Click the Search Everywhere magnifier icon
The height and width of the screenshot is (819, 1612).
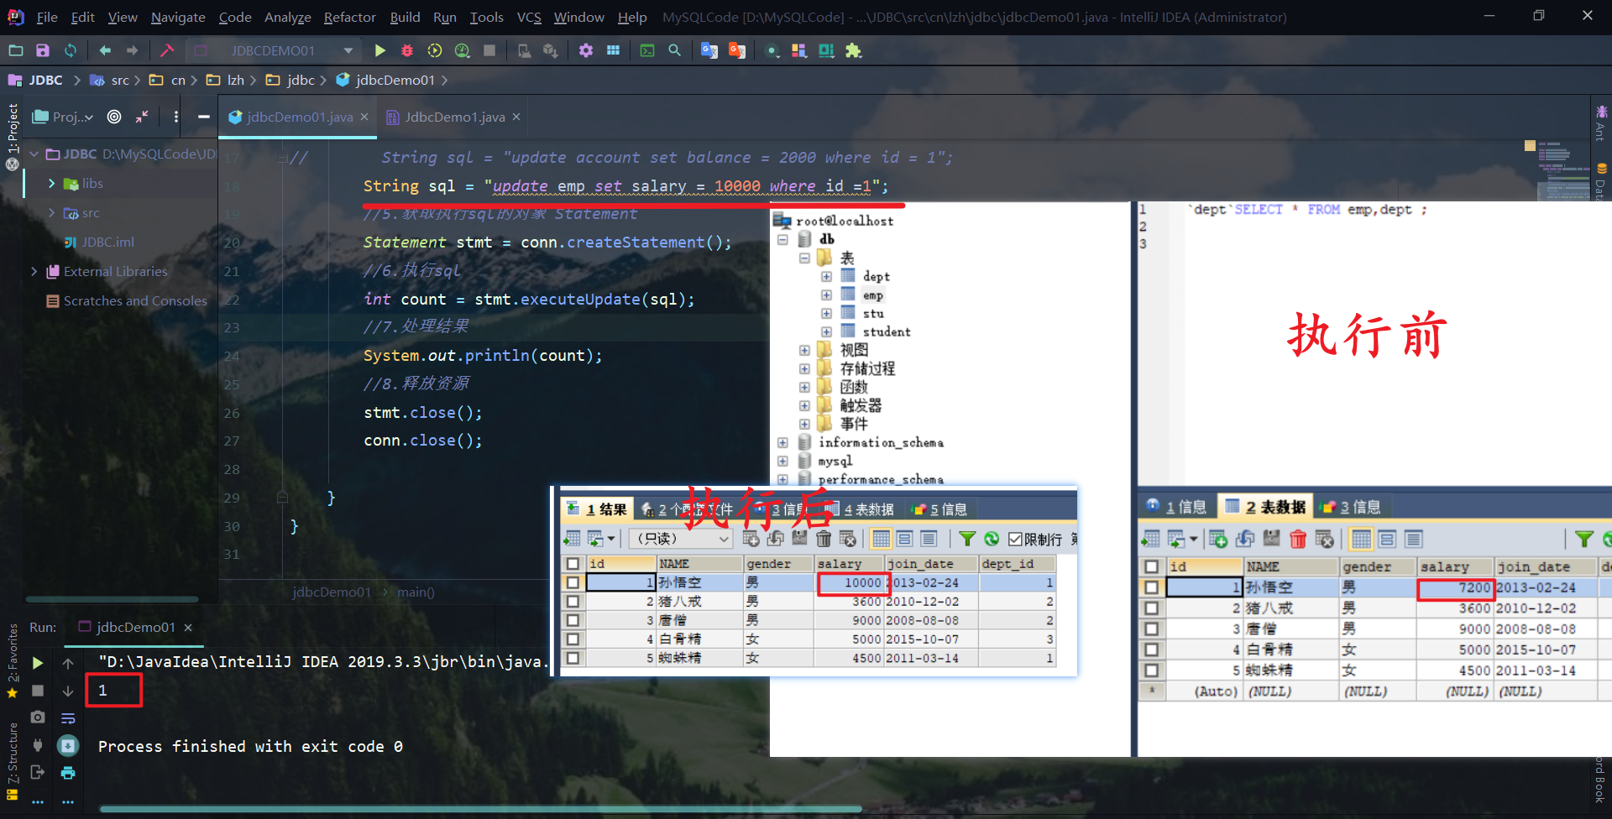tap(674, 50)
